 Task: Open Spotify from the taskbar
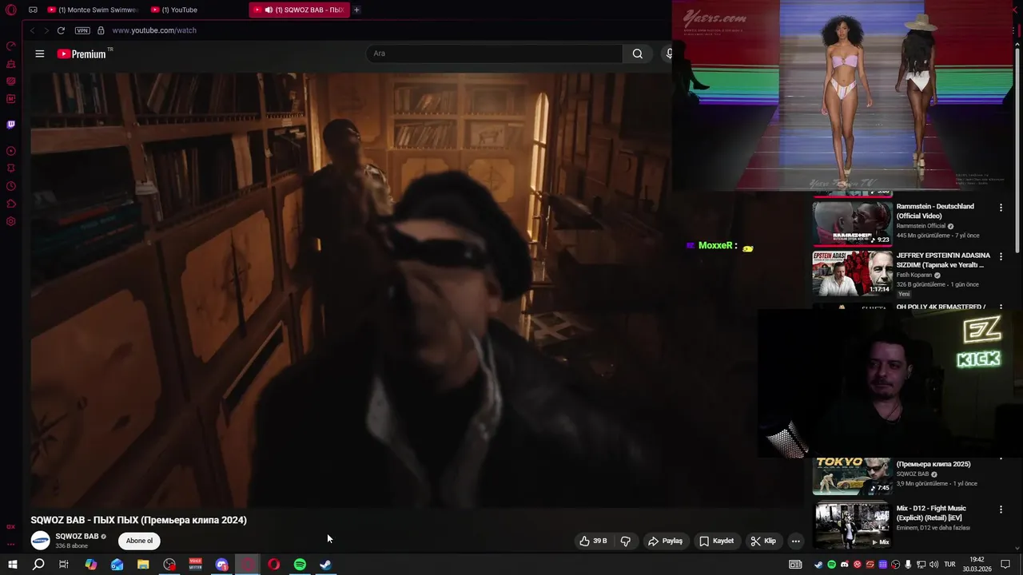[300, 565]
